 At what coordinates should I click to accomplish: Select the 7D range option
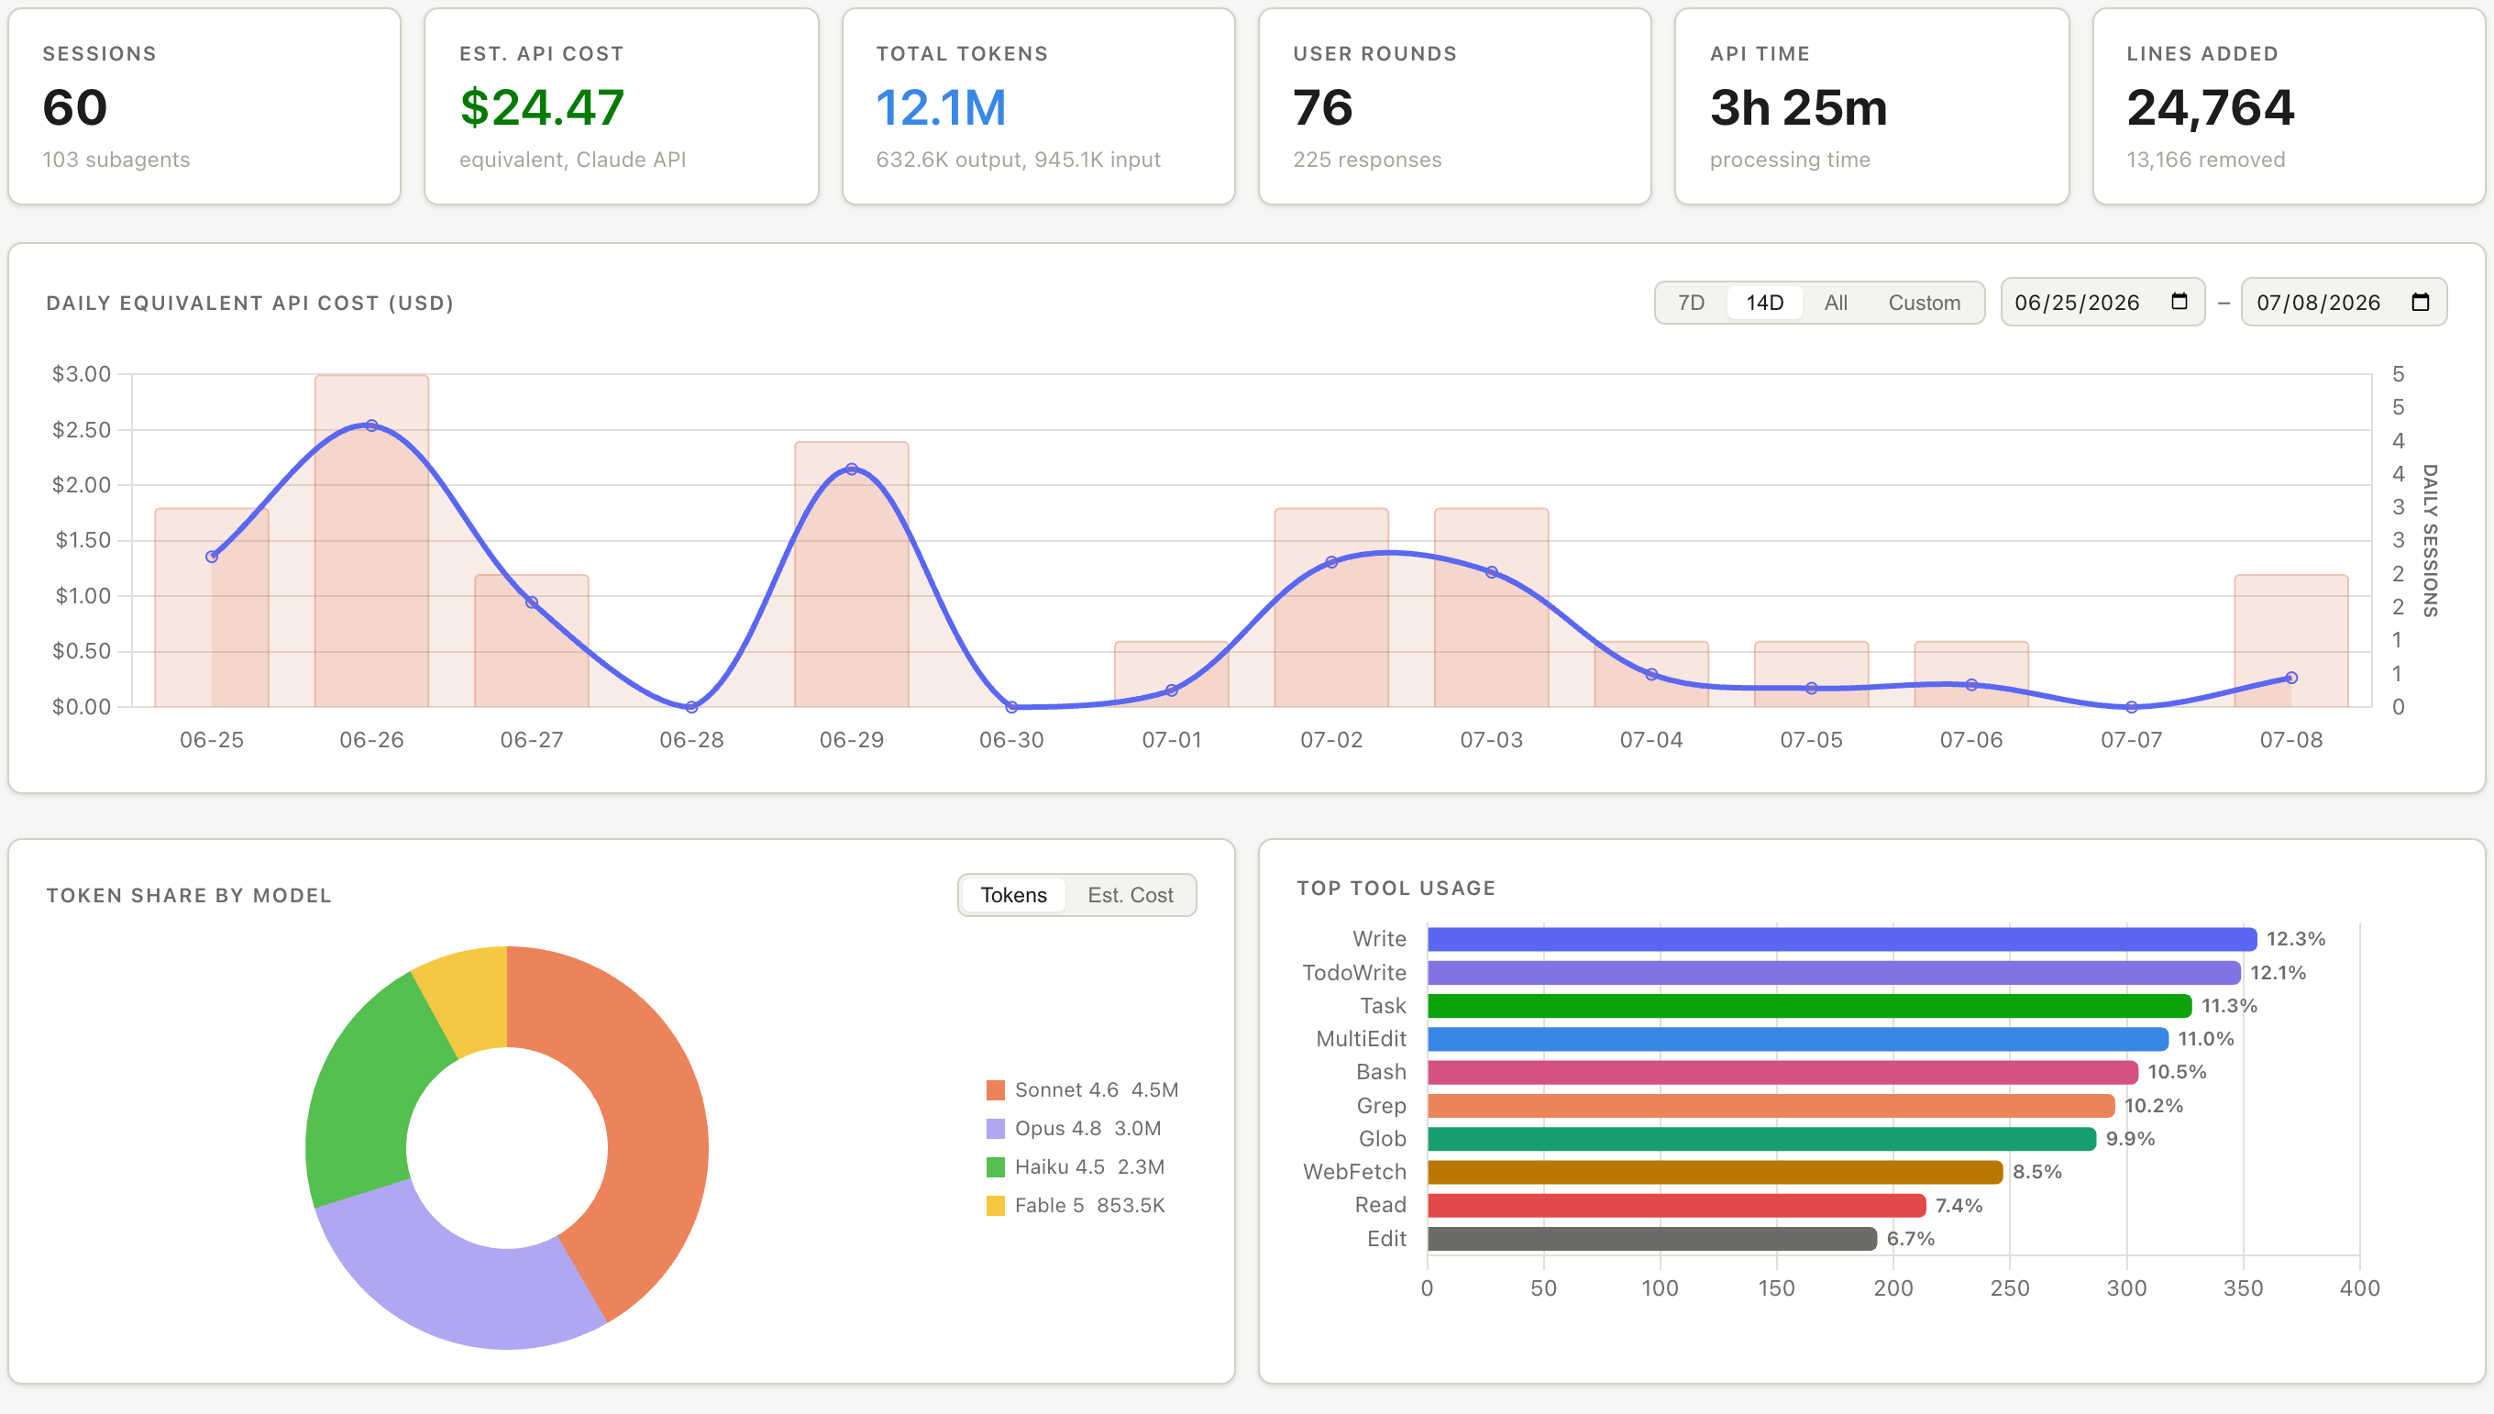pos(1691,302)
